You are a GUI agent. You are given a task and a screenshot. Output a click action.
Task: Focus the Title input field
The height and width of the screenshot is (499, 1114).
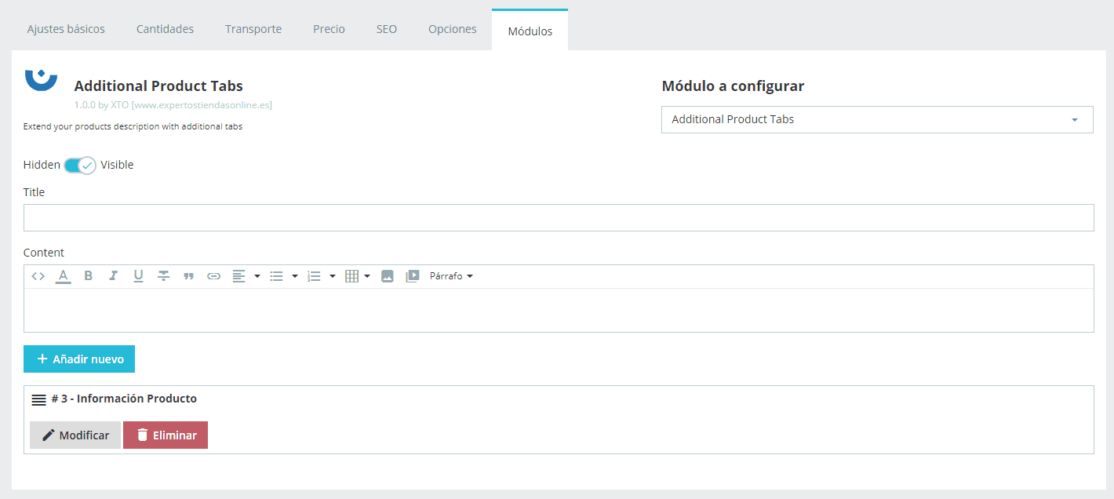coord(558,218)
